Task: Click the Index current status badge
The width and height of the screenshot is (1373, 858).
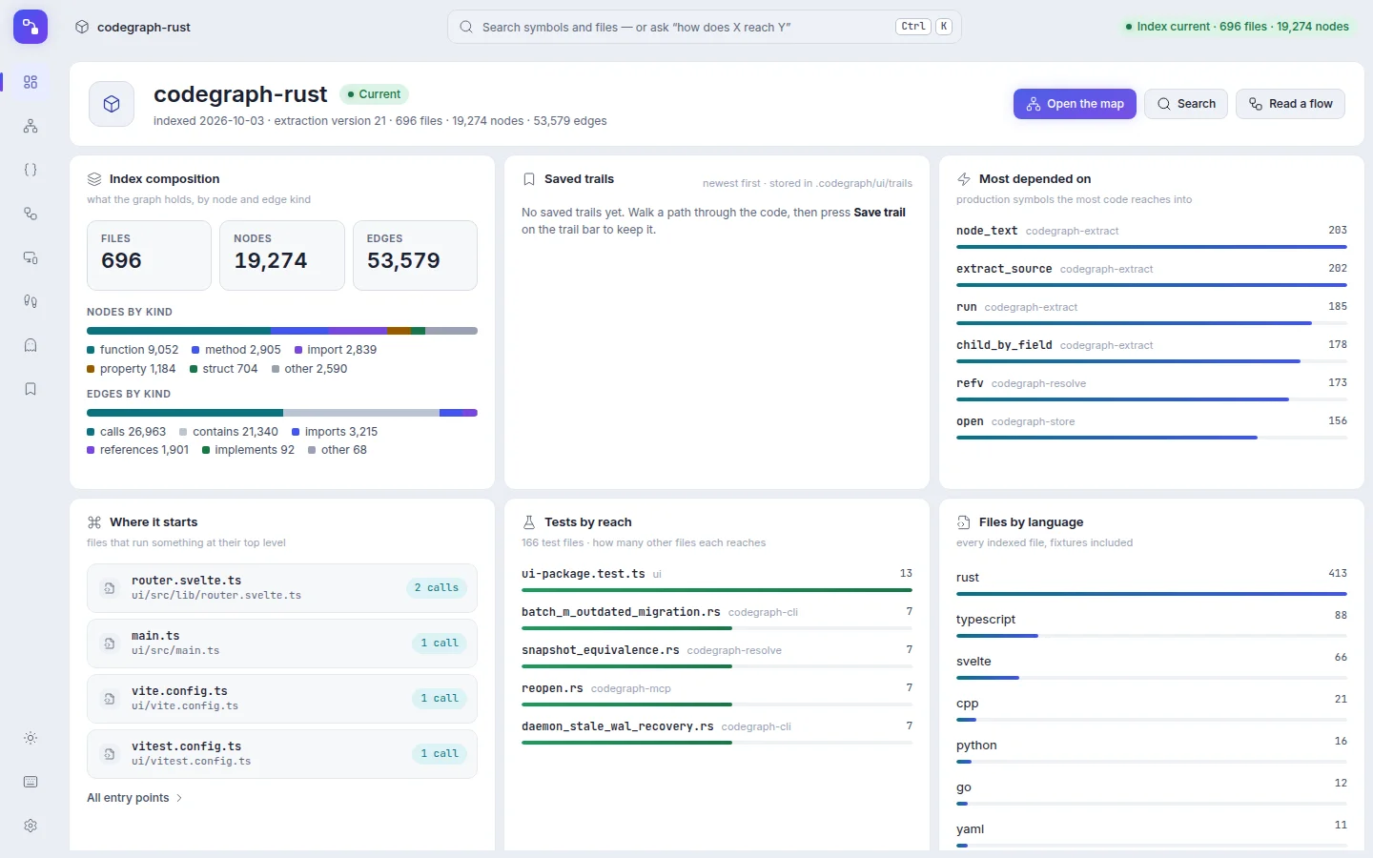Action: click(x=1237, y=27)
